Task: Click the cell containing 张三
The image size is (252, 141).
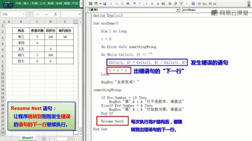Action: [x=21, y=37]
